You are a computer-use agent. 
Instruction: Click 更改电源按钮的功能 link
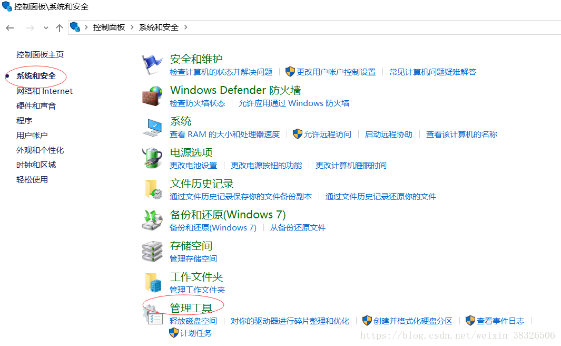click(x=266, y=166)
